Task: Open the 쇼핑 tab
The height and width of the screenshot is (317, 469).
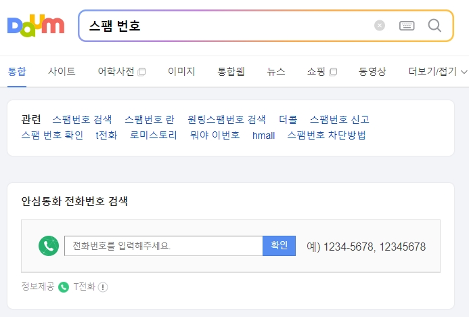Action: (316, 71)
